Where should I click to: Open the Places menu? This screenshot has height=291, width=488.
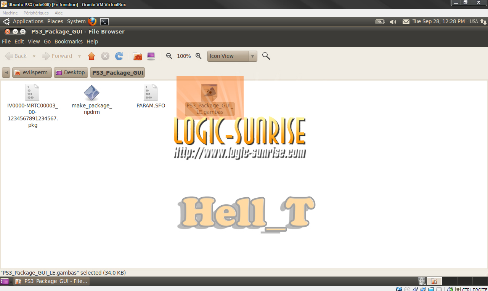(x=55, y=22)
